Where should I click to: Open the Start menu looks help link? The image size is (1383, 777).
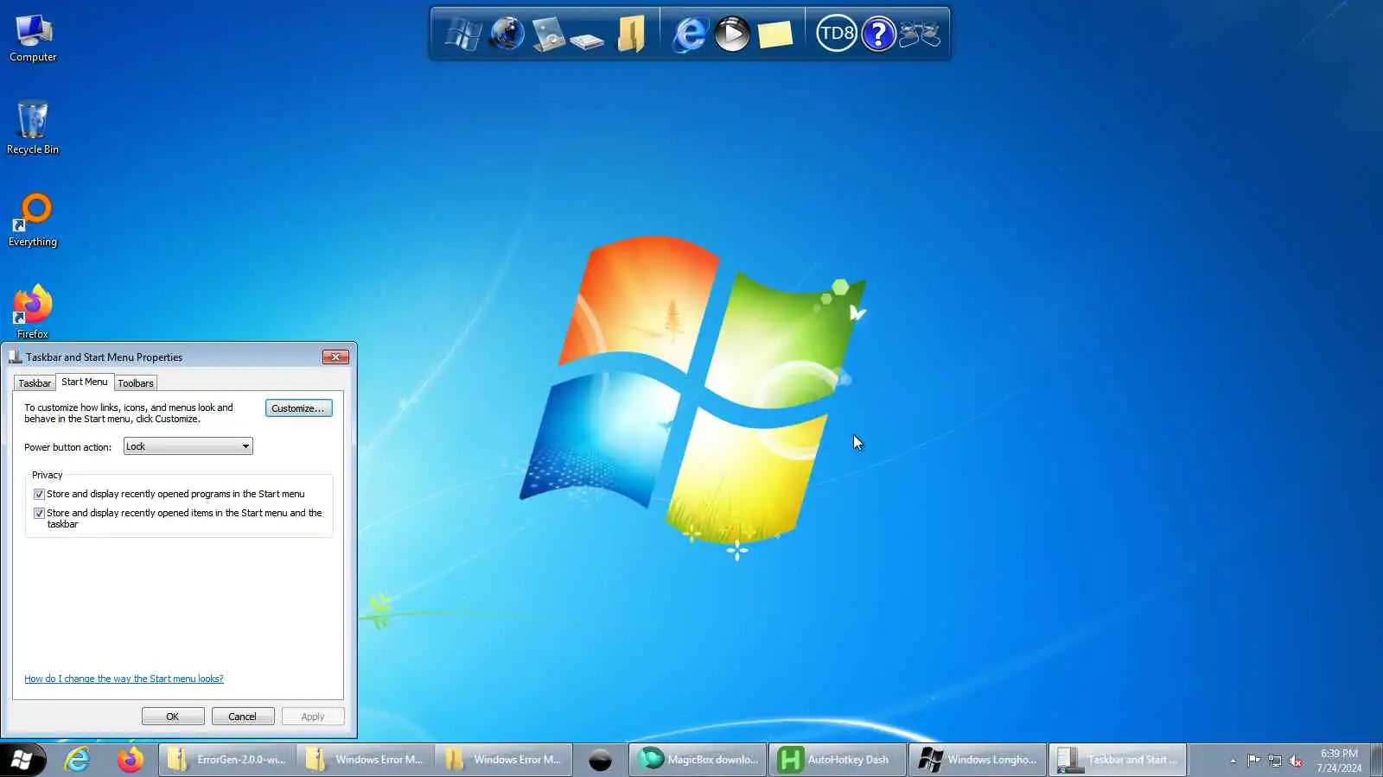[124, 679]
